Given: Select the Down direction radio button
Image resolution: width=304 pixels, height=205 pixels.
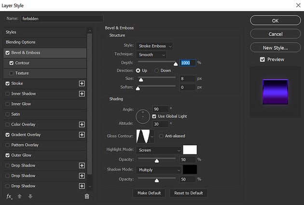Looking at the screenshot, I should 156,70.
